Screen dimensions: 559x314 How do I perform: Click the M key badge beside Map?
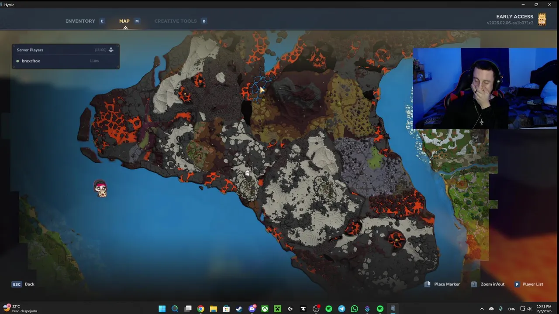[137, 21]
